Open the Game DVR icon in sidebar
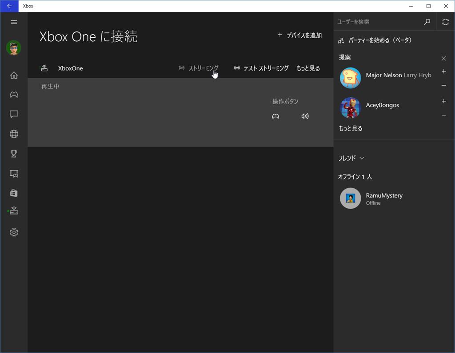Image resolution: width=455 pixels, height=353 pixels. pyautogui.click(x=14, y=174)
